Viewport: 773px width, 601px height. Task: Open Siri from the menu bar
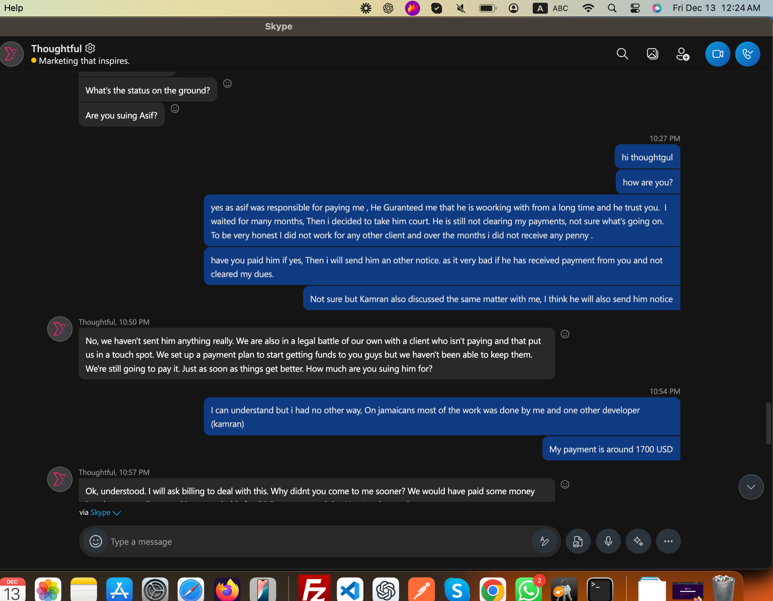pyautogui.click(x=657, y=8)
